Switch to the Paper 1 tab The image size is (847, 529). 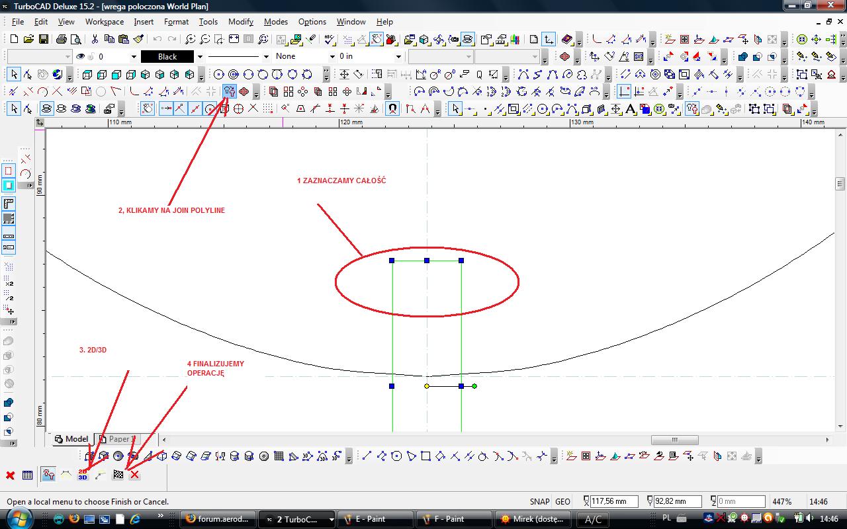point(120,439)
